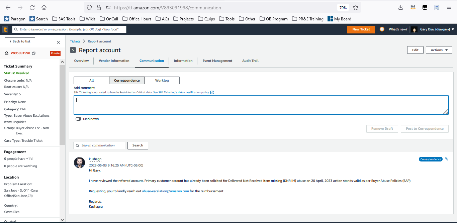Click the Remove Draft button
The width and height of the screenshot is (457, 223).
[382, 129]
